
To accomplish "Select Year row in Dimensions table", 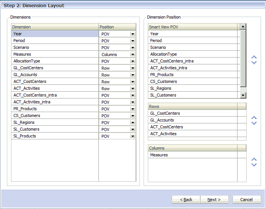I will (x=55, y=34).
